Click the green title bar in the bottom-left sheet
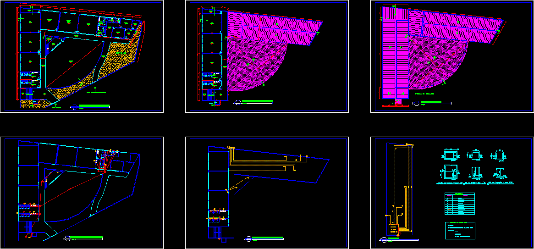 point(86,238)
